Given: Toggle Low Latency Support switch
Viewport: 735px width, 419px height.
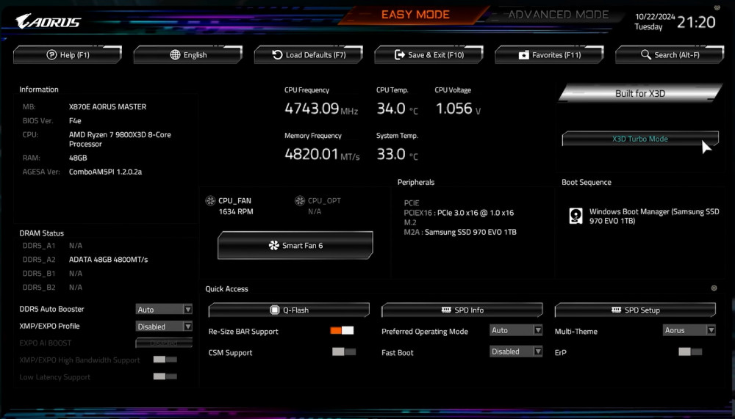Looking at the screenshot, I should (x=165, y=376).
